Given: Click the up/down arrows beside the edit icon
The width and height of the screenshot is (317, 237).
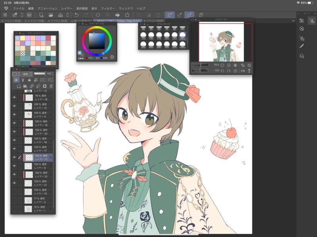Looking at the screenshot, I should point(22,15).
